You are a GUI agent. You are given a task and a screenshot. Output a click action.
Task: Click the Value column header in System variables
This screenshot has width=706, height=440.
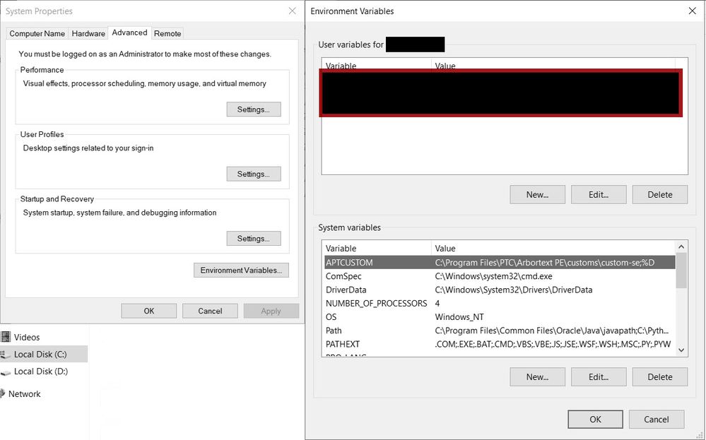coord(553,248)
